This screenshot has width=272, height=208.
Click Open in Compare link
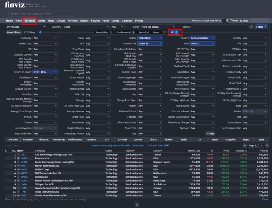101,146
